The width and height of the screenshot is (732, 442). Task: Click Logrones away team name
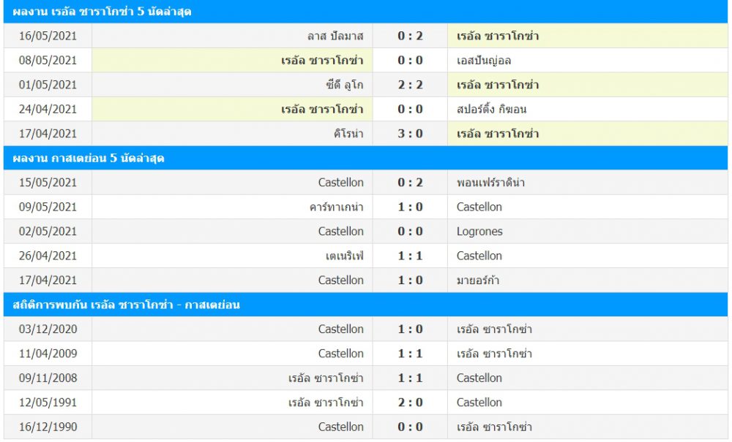click(479, 232)
